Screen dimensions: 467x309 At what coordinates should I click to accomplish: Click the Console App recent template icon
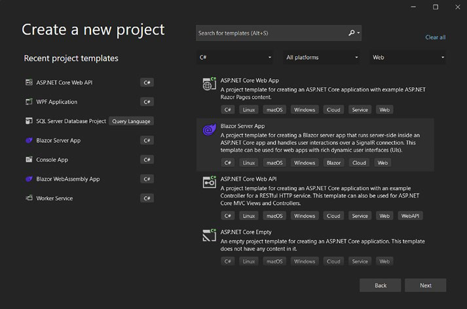point(29,160)
